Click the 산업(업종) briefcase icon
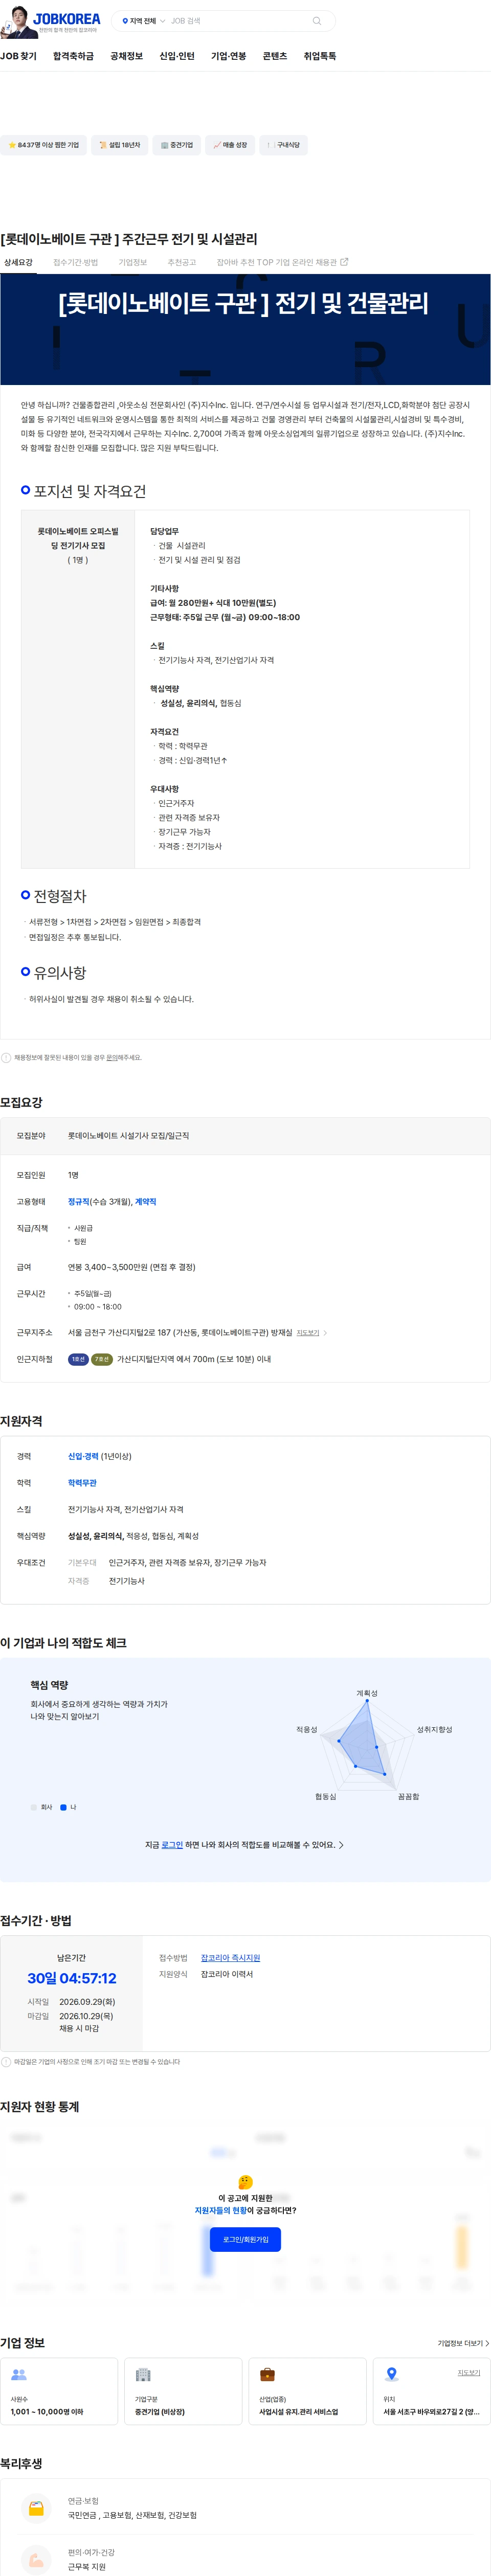The image size is (491, 2576). [x=267, y=2374]
